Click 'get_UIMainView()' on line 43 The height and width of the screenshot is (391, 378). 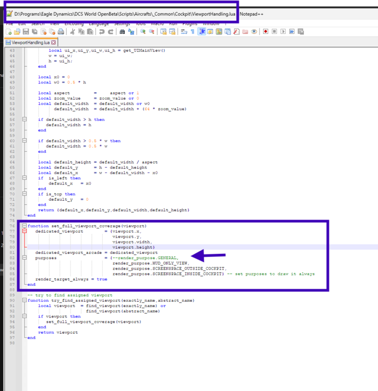pos(144,51)
